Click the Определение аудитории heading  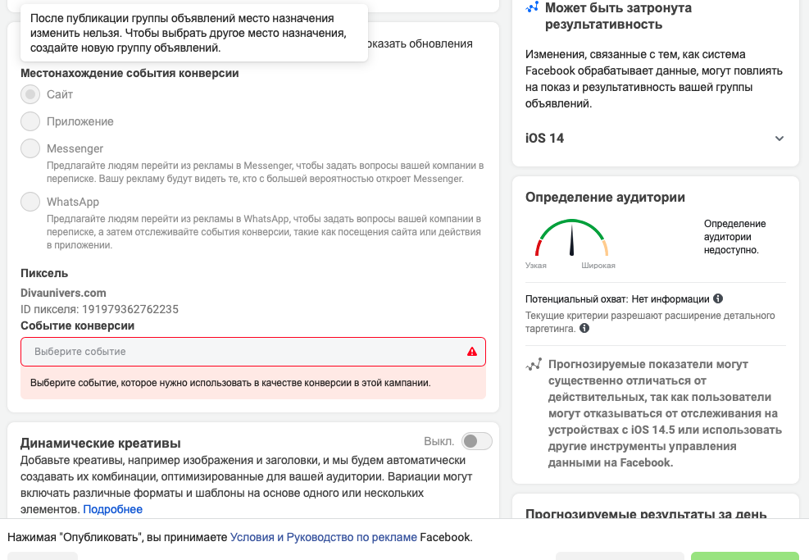click(x=605, y=197)
